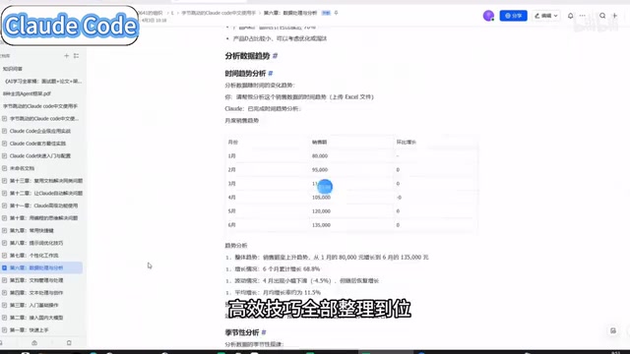
Task: Click breadcrumb 字节跳动的Claude code中文使用手
Action: pyautogui.click(x=219, y=13)
